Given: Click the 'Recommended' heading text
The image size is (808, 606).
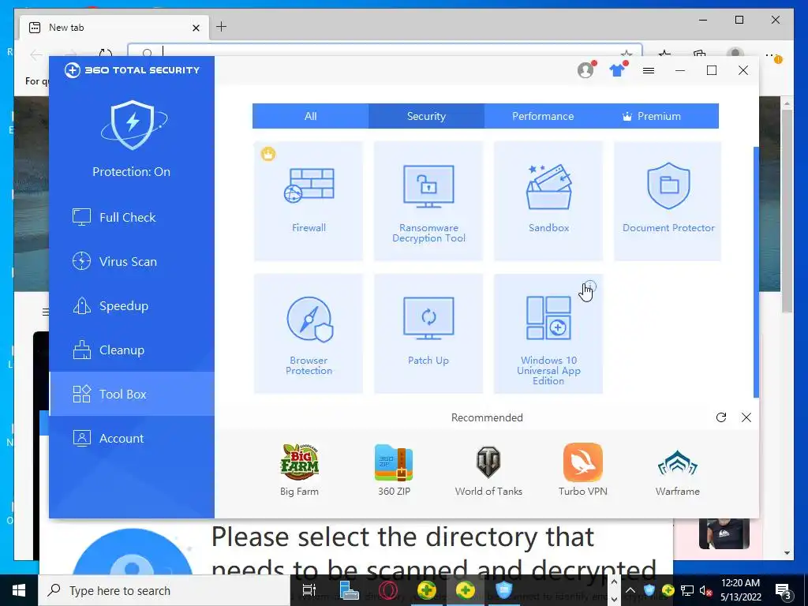Looking at the screenshot, I should [487, 417].
